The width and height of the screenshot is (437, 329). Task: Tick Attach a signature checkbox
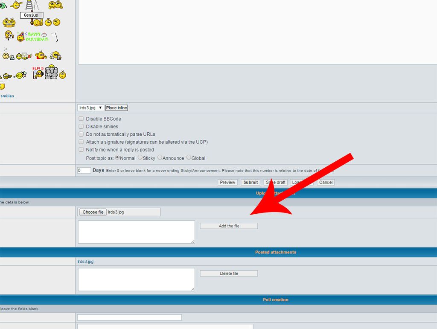81,142
